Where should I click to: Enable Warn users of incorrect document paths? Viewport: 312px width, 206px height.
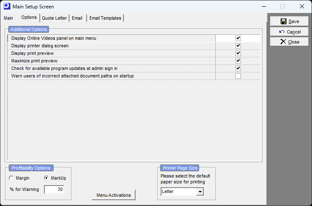click(x=238, y=76)
